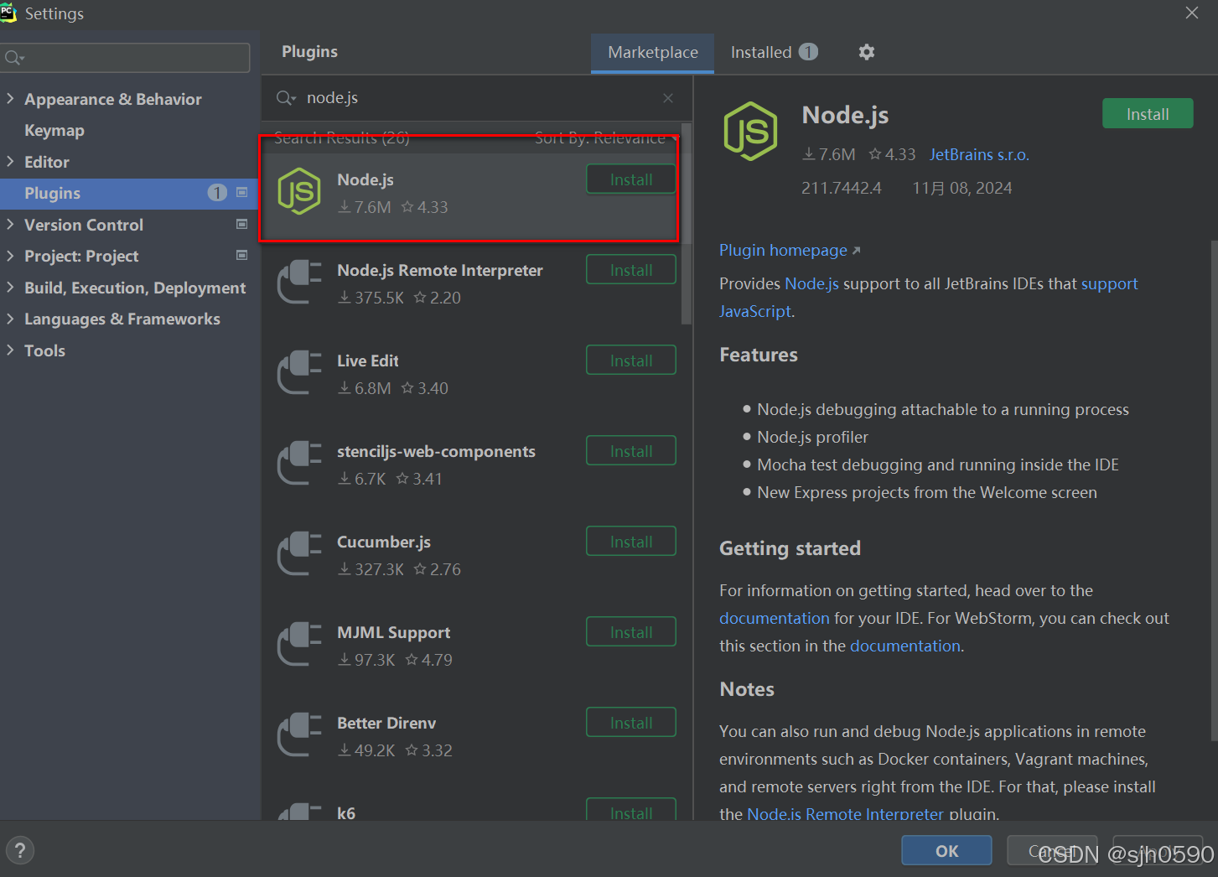Expand the Tools section
This screenshot has width=1218, height=877.
(11, 350)
